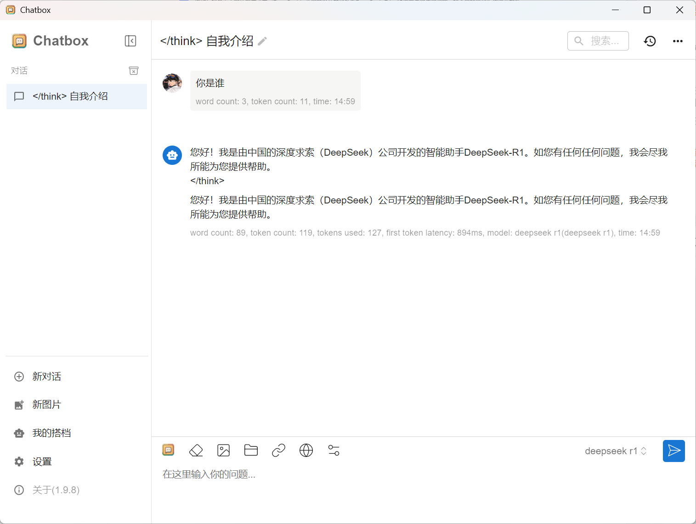Screen dimensions: 696x524
Task: Collapse the sidebar with the panel icon
Action: click(x=130, y=41)
